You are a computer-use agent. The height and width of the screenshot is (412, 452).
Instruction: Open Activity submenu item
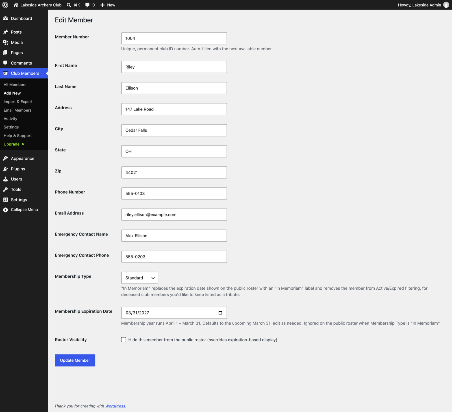10,119
